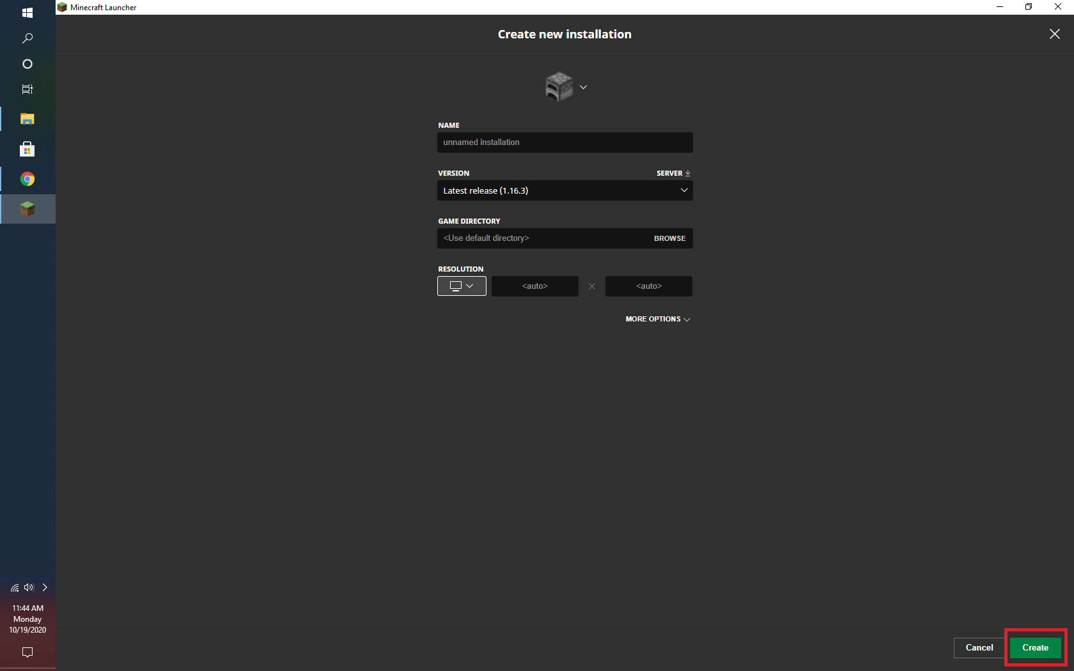Click the Create button

1035,647
